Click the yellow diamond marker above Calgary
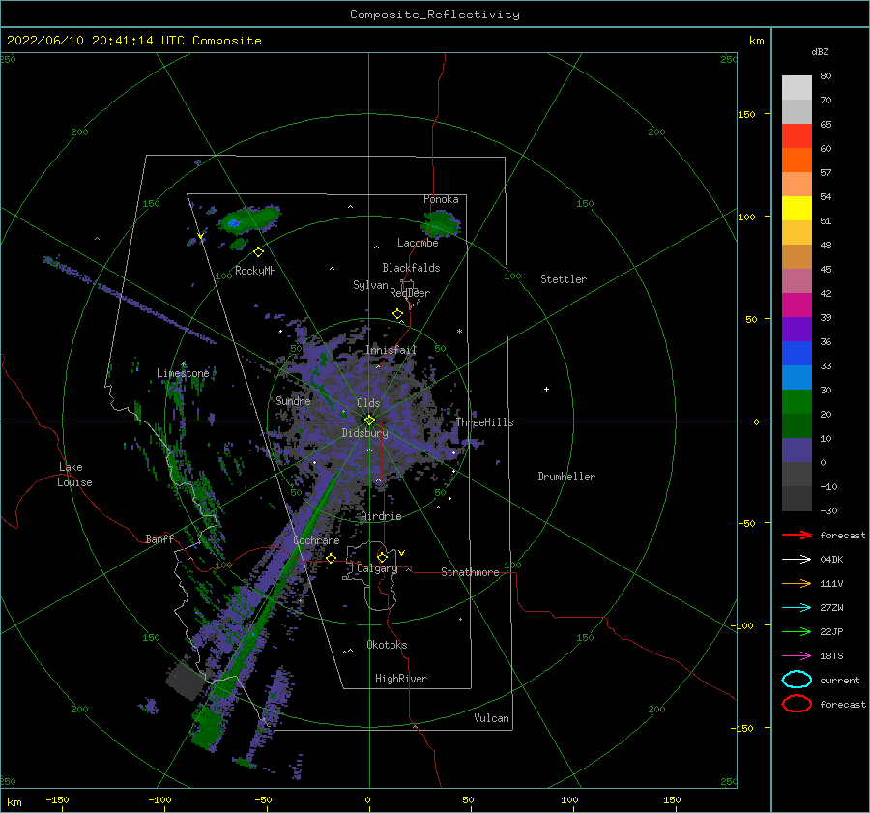This screenshot has height=813, width=870. 382,557
